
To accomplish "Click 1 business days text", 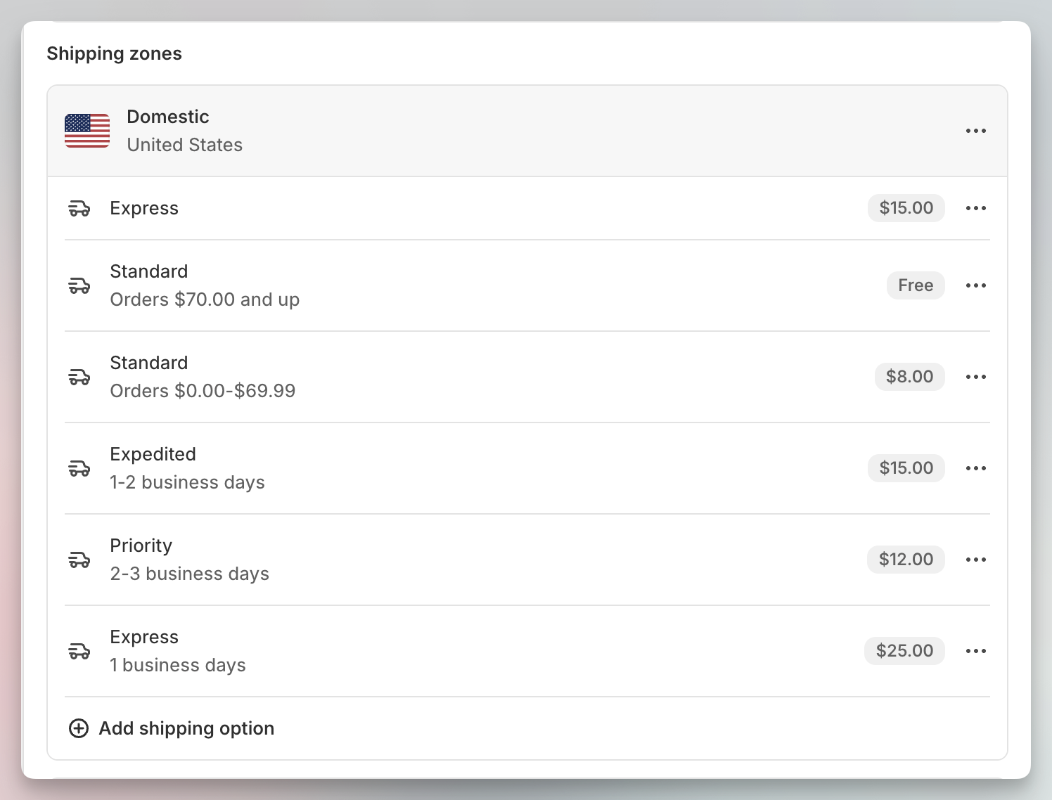I will [177, 665].
